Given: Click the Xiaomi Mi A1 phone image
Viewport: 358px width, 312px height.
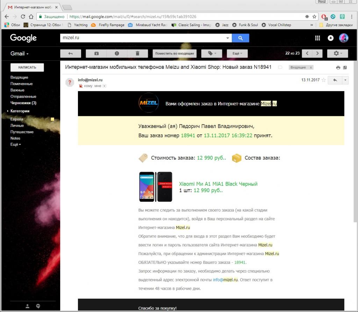Looking at the screenshot, I should pos(156,187).
